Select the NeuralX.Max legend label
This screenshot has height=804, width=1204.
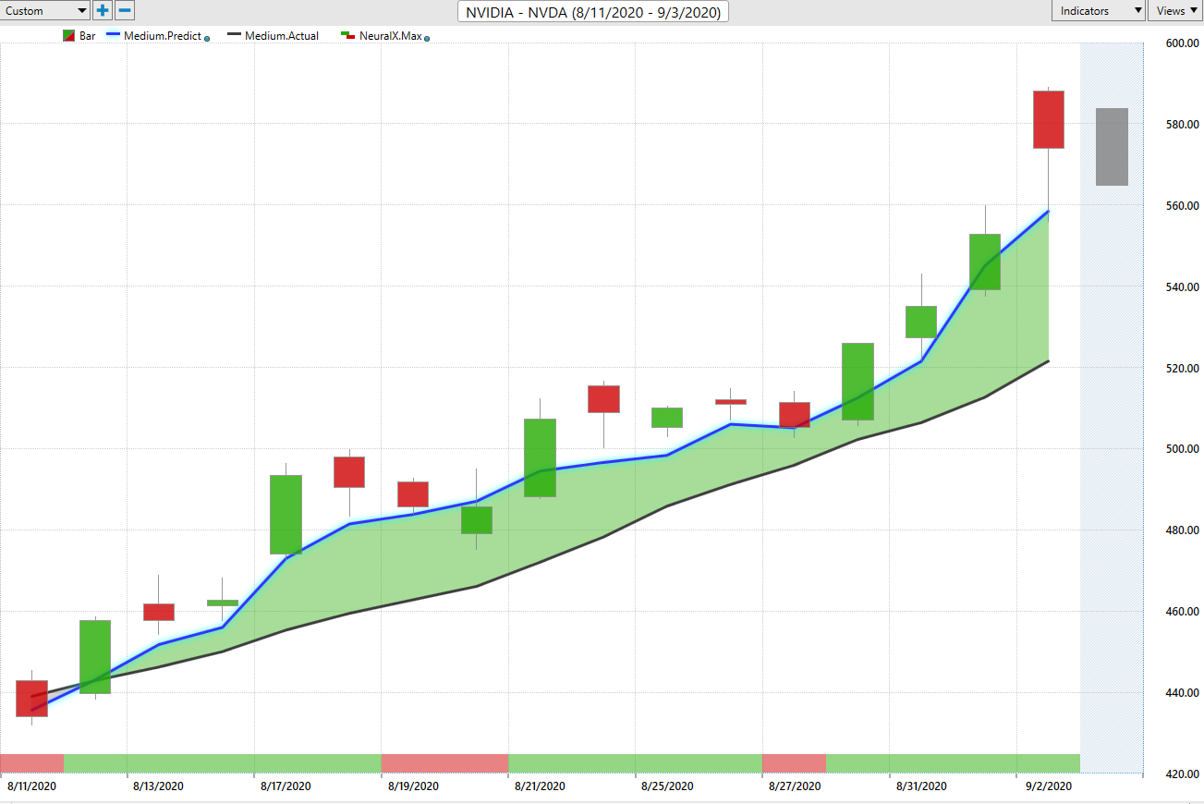click(x=391, y=36)
